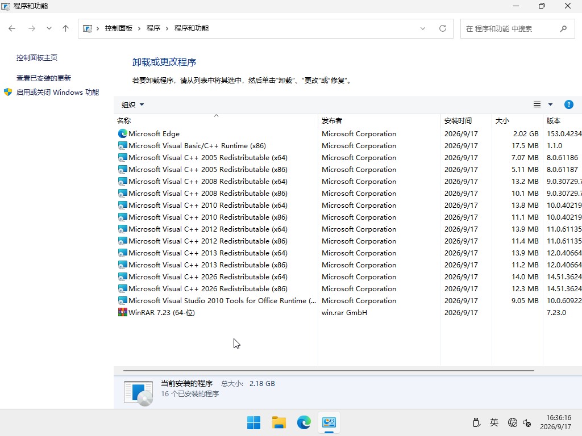Open the 查看已安装的更新 link
Viewport: 582px width, 436px height.
(x=43, y=78)
